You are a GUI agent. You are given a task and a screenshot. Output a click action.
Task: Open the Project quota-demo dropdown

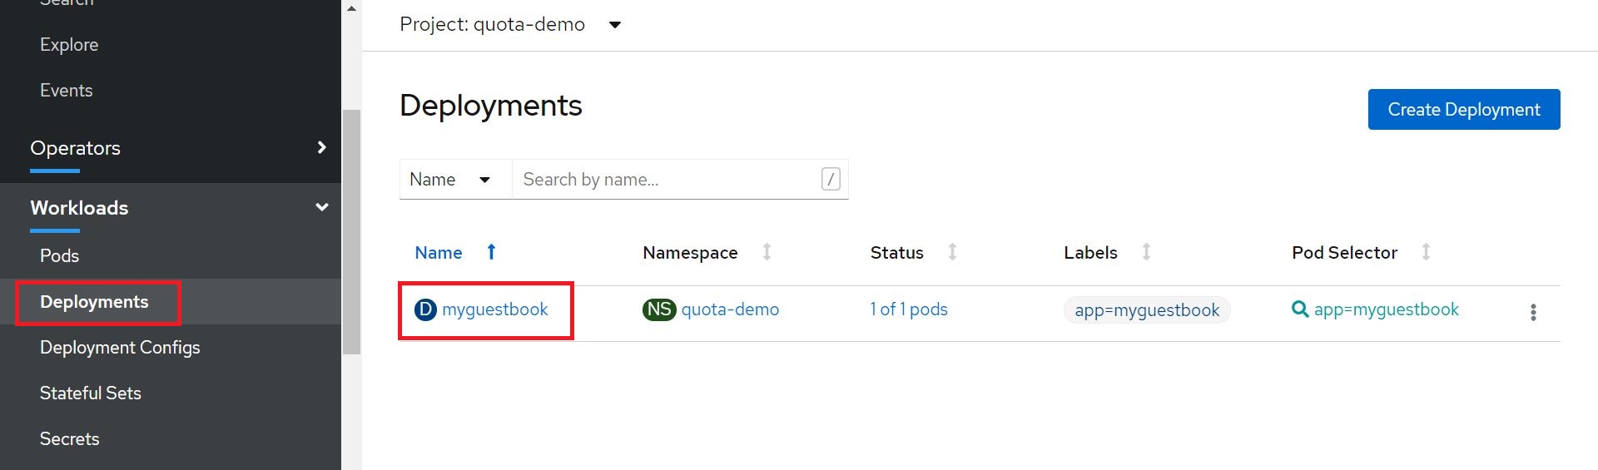[x=510, y=25]
